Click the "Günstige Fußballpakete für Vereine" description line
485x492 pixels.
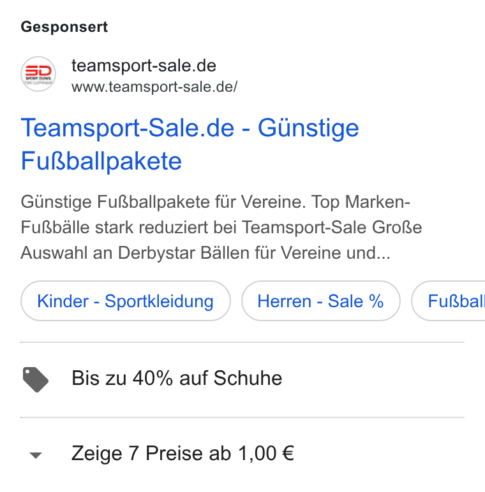(x=216, y=201)
